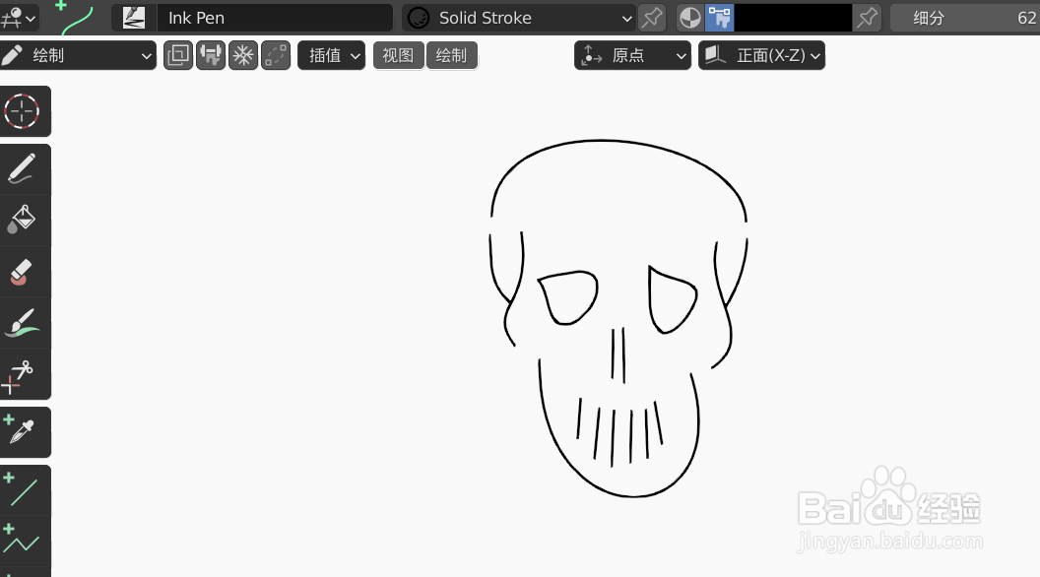This screenshot has height=577, width=1040.
Task: Edit the Ink Pen brush name field
Action: pos(275,18)
